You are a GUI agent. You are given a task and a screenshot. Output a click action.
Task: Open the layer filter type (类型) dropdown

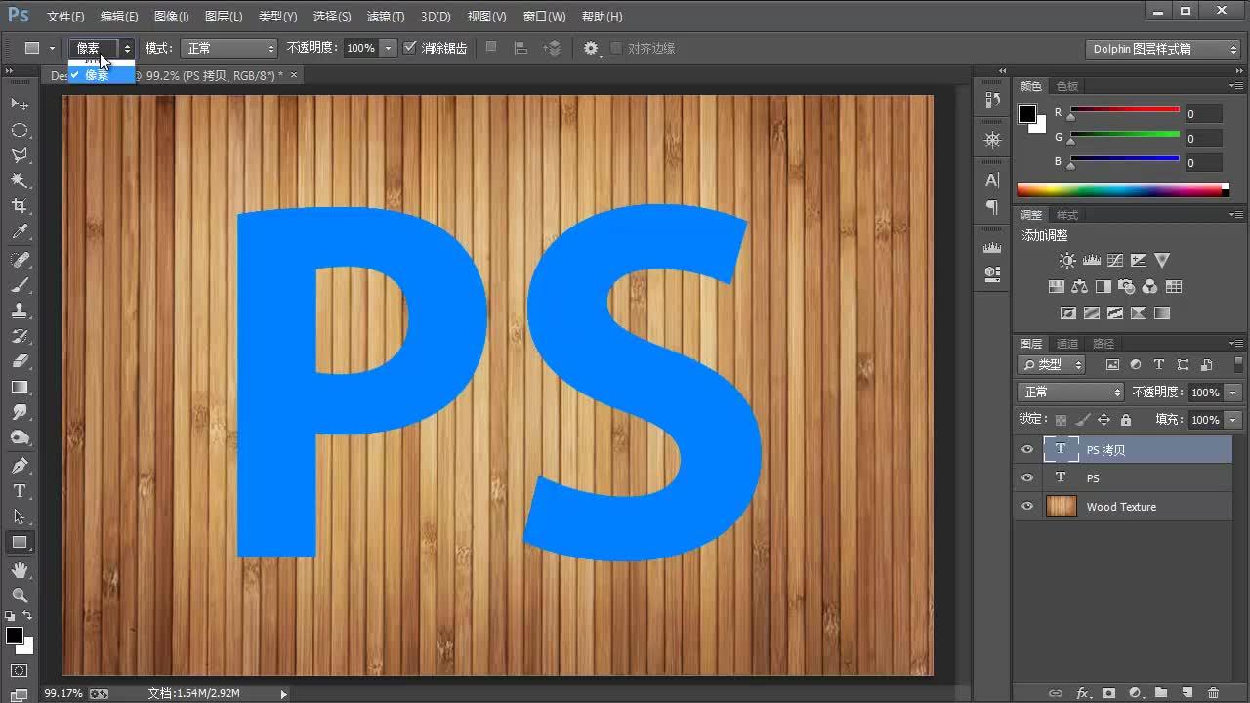click(1052, 364)
